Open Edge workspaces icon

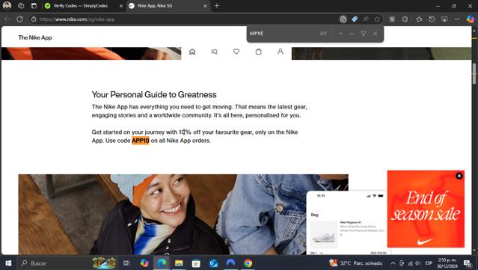(21, 6)
